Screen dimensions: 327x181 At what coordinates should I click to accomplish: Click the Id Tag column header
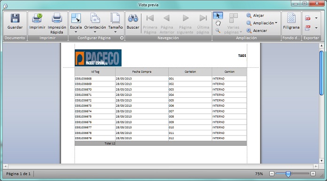[95, 72]
